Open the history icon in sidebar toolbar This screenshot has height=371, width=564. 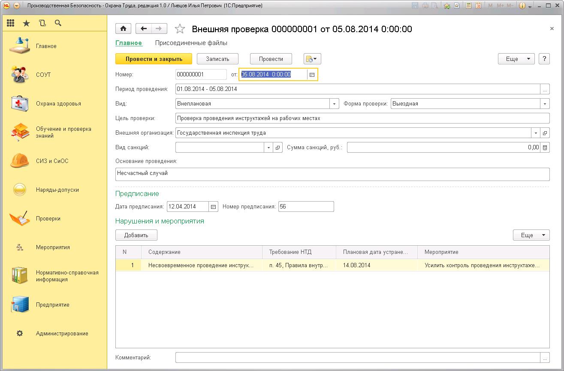[42, 23]
